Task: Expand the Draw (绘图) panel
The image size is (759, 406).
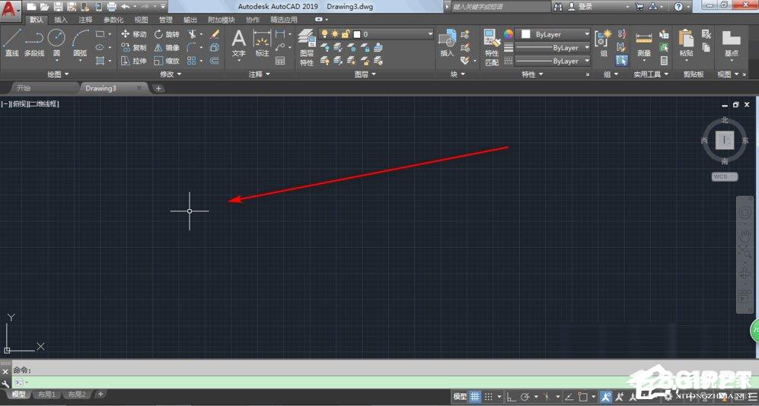Action: coord(58,74)
